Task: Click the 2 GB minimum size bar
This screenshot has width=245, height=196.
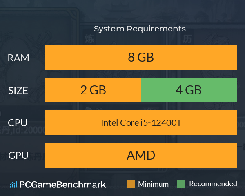Action: [x=93, y=90]
